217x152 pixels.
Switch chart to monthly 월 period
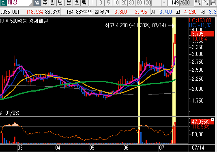53,3
